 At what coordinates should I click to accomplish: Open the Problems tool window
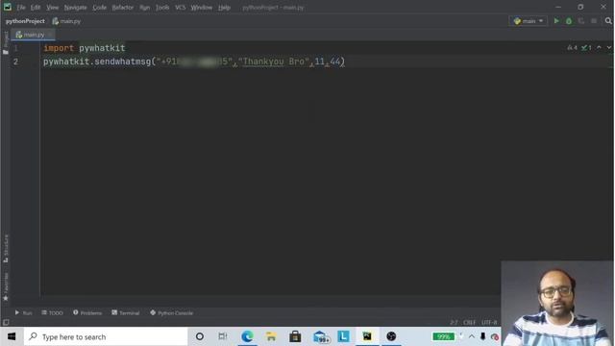click(x=87, y=312)
